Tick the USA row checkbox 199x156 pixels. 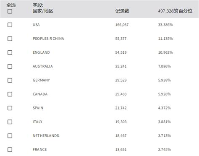10,25
